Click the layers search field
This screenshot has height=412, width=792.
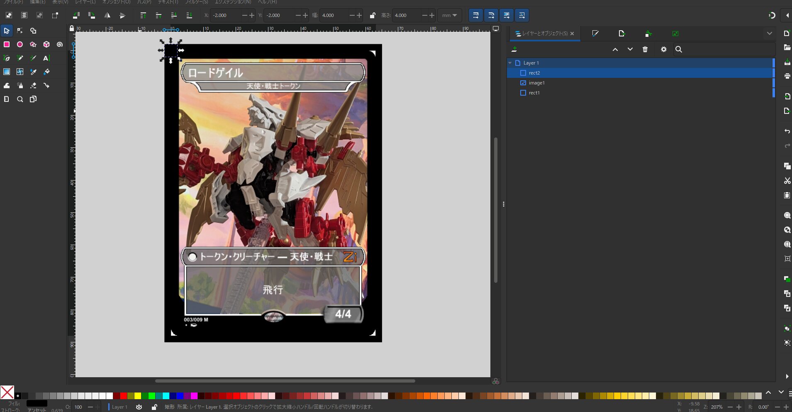coord(726,49)
